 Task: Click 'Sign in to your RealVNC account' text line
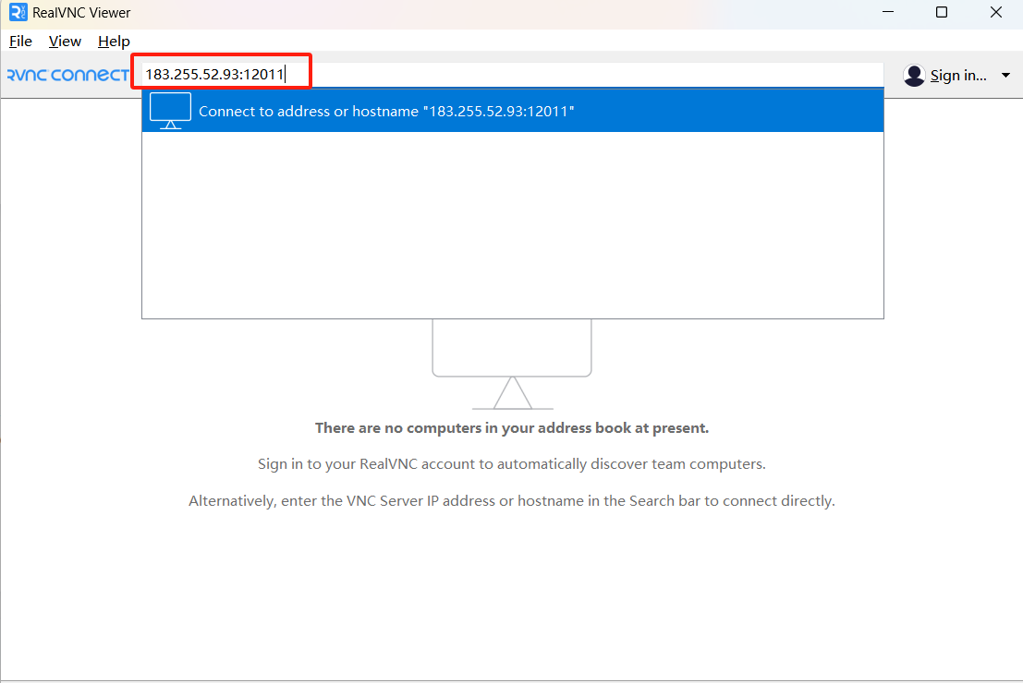[512, 464]
